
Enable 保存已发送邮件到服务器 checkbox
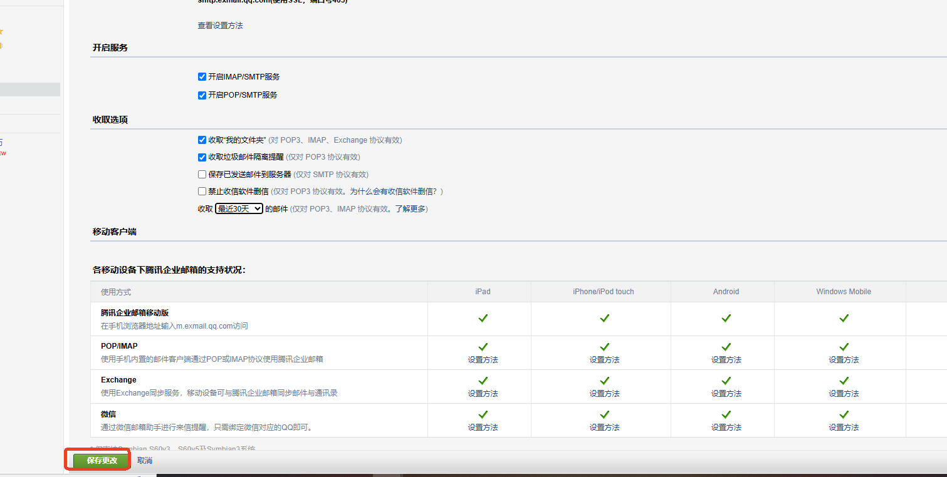202,175
